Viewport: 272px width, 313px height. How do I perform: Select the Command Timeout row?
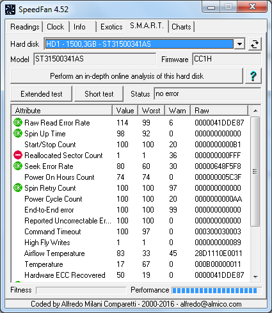[131, 232]
